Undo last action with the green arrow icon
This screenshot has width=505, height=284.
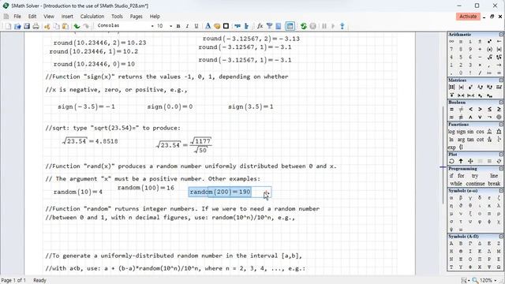pos(77,26)
